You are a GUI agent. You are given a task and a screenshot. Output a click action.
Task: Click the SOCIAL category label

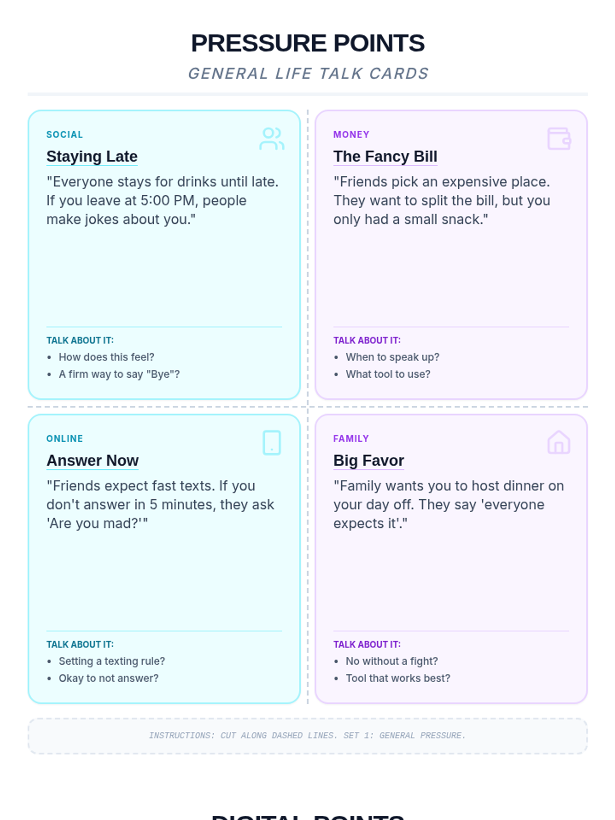pyautogui.click(x=65, y=134)
